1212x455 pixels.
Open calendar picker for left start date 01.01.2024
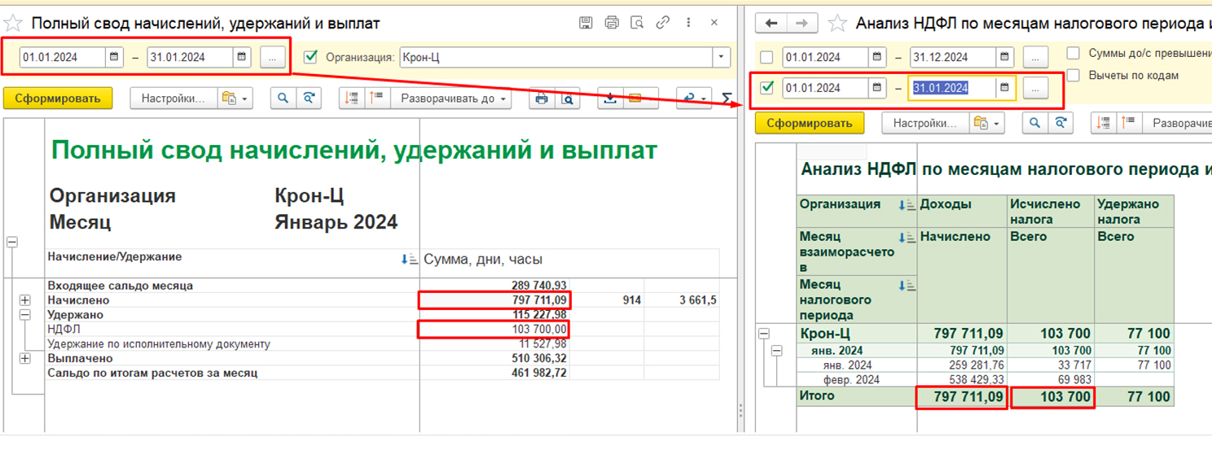click(x=114, y=57)
